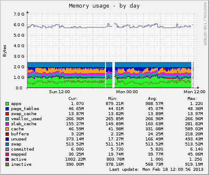Click the green apps legend swatch
Screen dimensions: 209x175
click(7, 104)
